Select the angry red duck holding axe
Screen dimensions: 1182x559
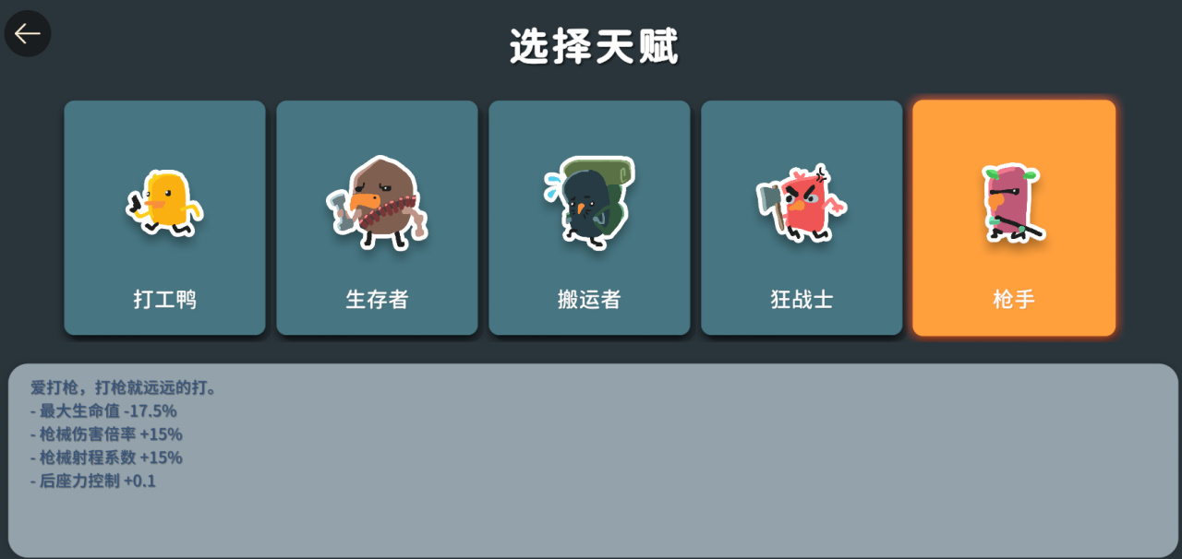coord(801,203)
